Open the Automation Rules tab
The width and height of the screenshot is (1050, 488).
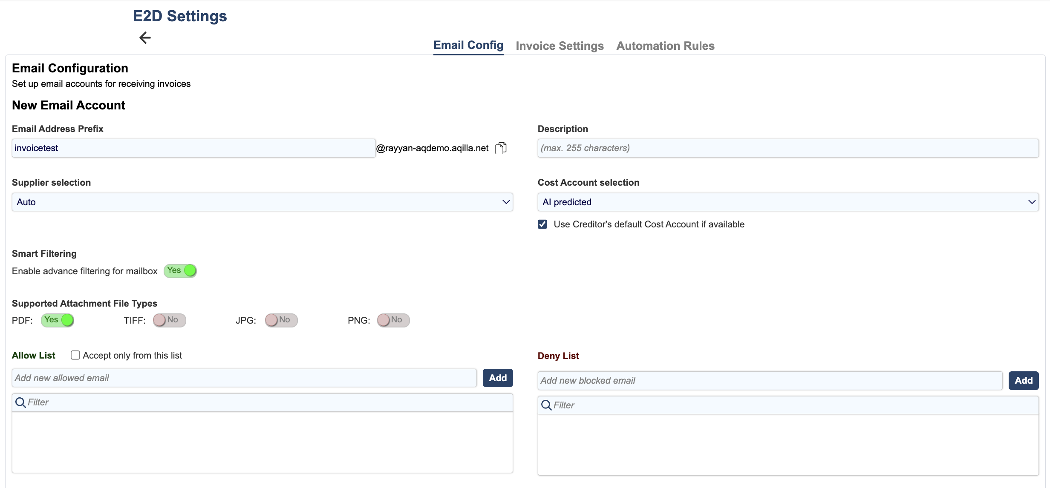665,46
